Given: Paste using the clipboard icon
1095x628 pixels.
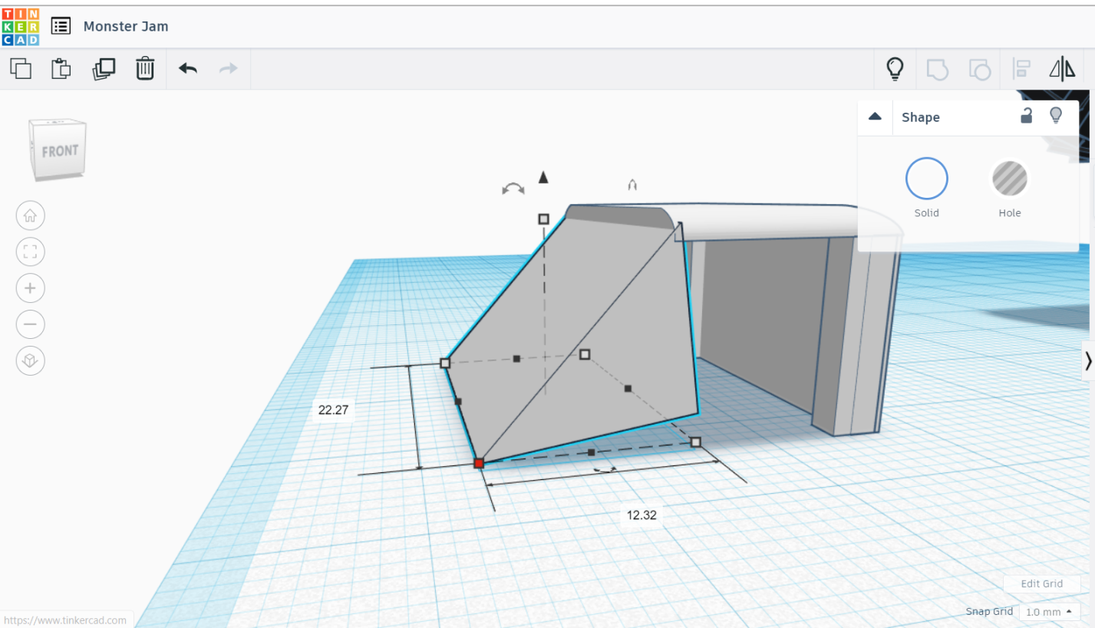Looking at the screenshot, I should 61,69.
